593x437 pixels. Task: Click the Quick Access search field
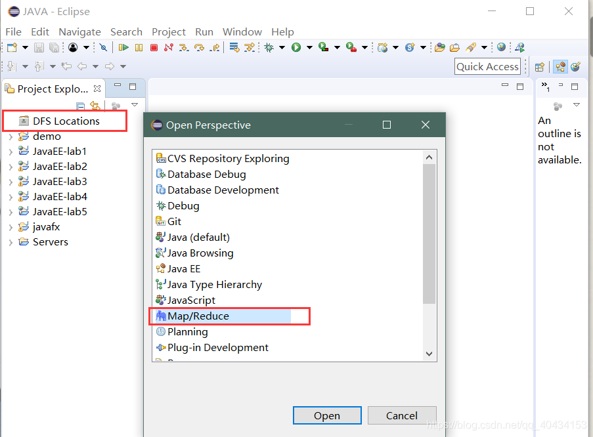point(487,66)
